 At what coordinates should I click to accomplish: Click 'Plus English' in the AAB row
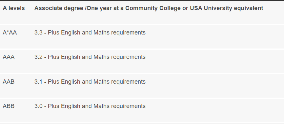click(x=64, y=82)
